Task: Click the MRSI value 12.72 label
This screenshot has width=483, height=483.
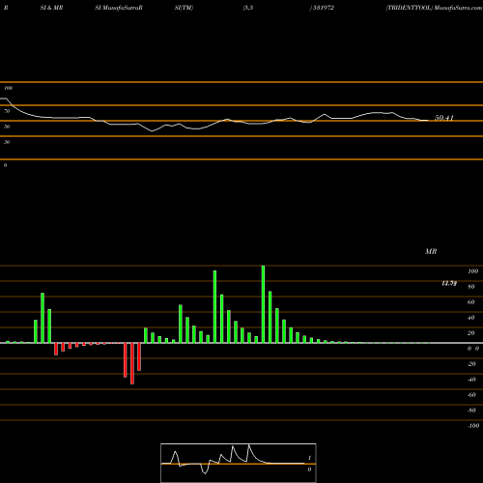Action: (449, 283)
